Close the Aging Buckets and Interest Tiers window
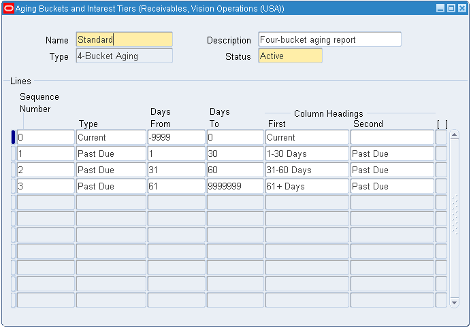Screen dimensions: 471x328 (461, 9)
